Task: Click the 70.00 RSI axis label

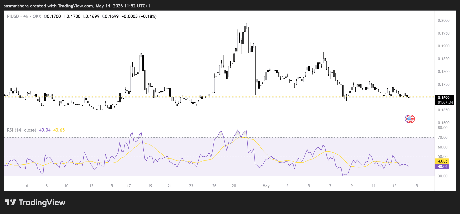Action: click(443, 137)
